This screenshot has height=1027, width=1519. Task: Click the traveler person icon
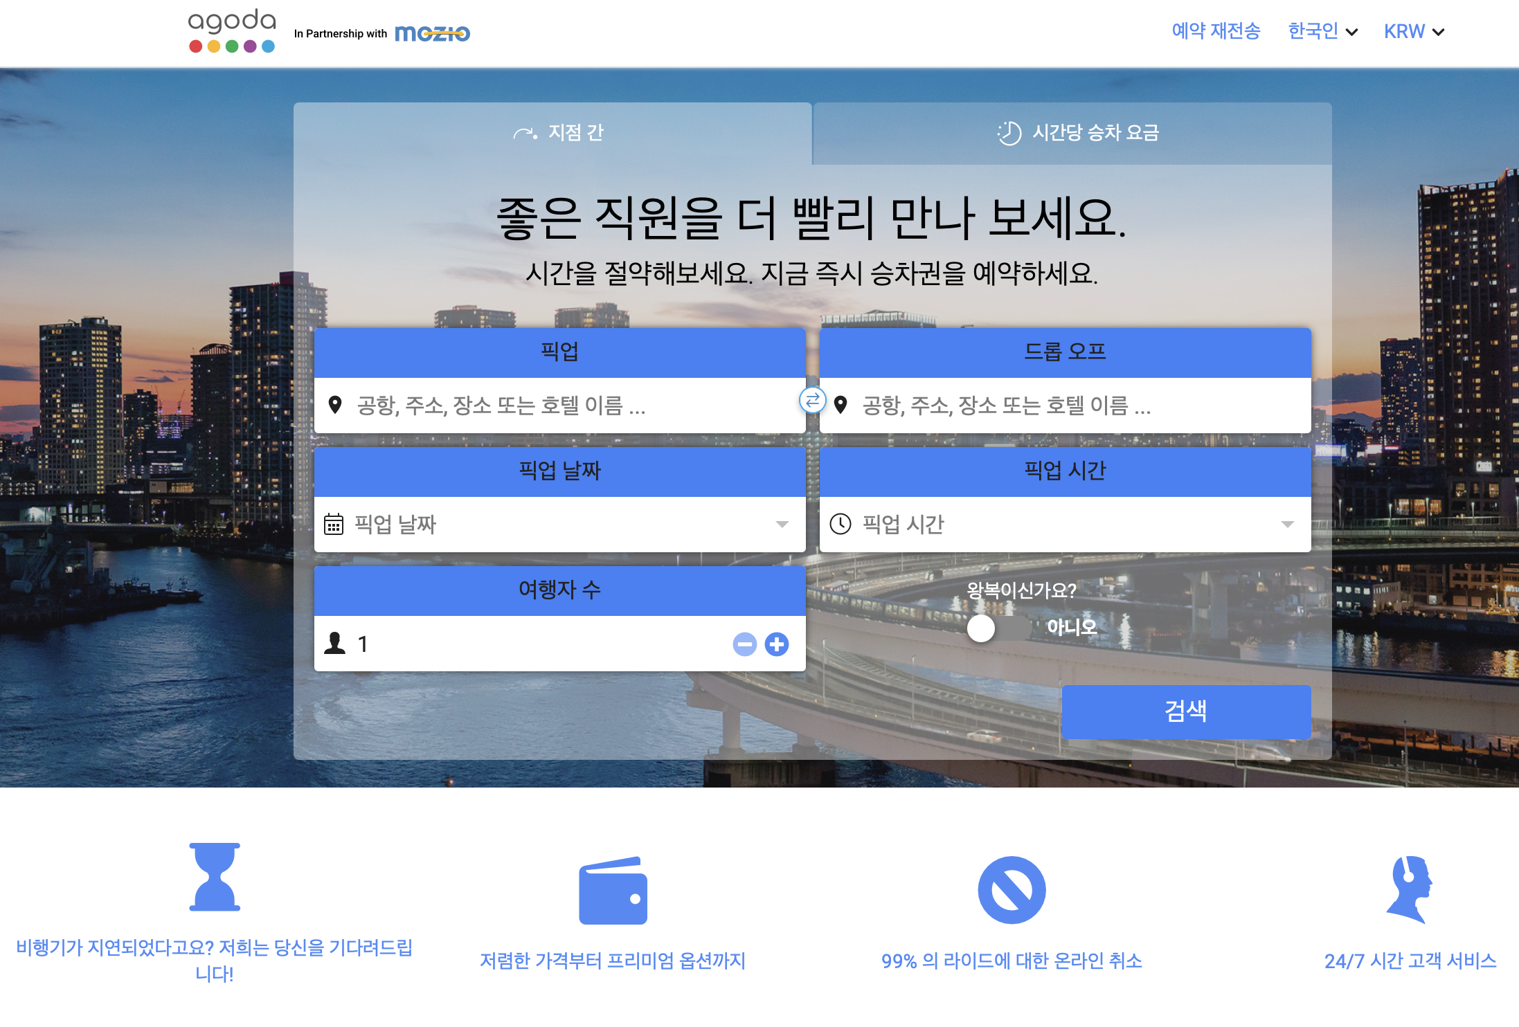tap(335, 644)
